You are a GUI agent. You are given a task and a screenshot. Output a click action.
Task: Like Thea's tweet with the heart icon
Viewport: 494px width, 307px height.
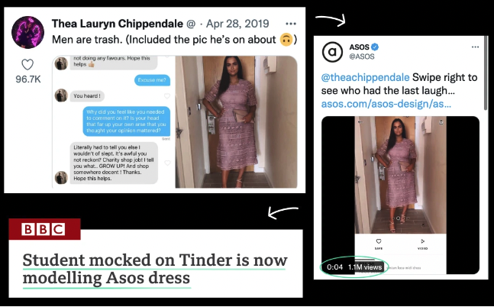click(x=27, y=65)
